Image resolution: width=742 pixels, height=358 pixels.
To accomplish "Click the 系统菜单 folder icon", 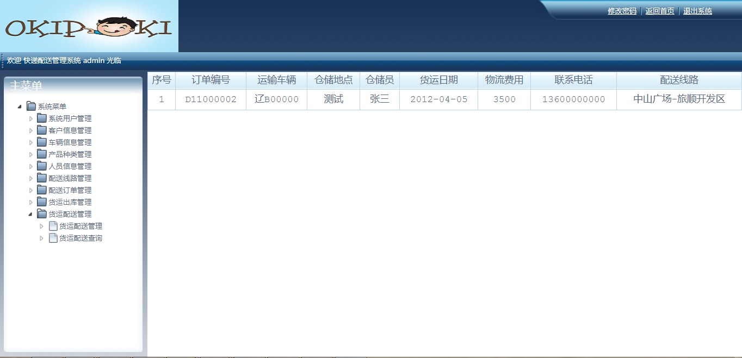I will pyautogui.click(x=31, y=106).
